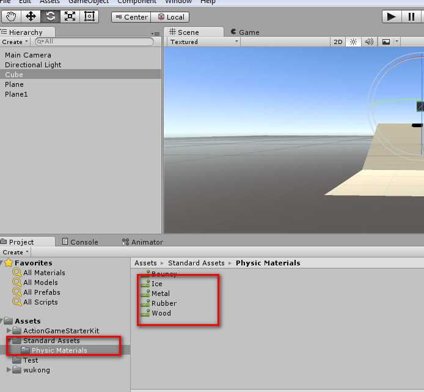
Task: Select the Scale tool
Action: click(70, 17)
